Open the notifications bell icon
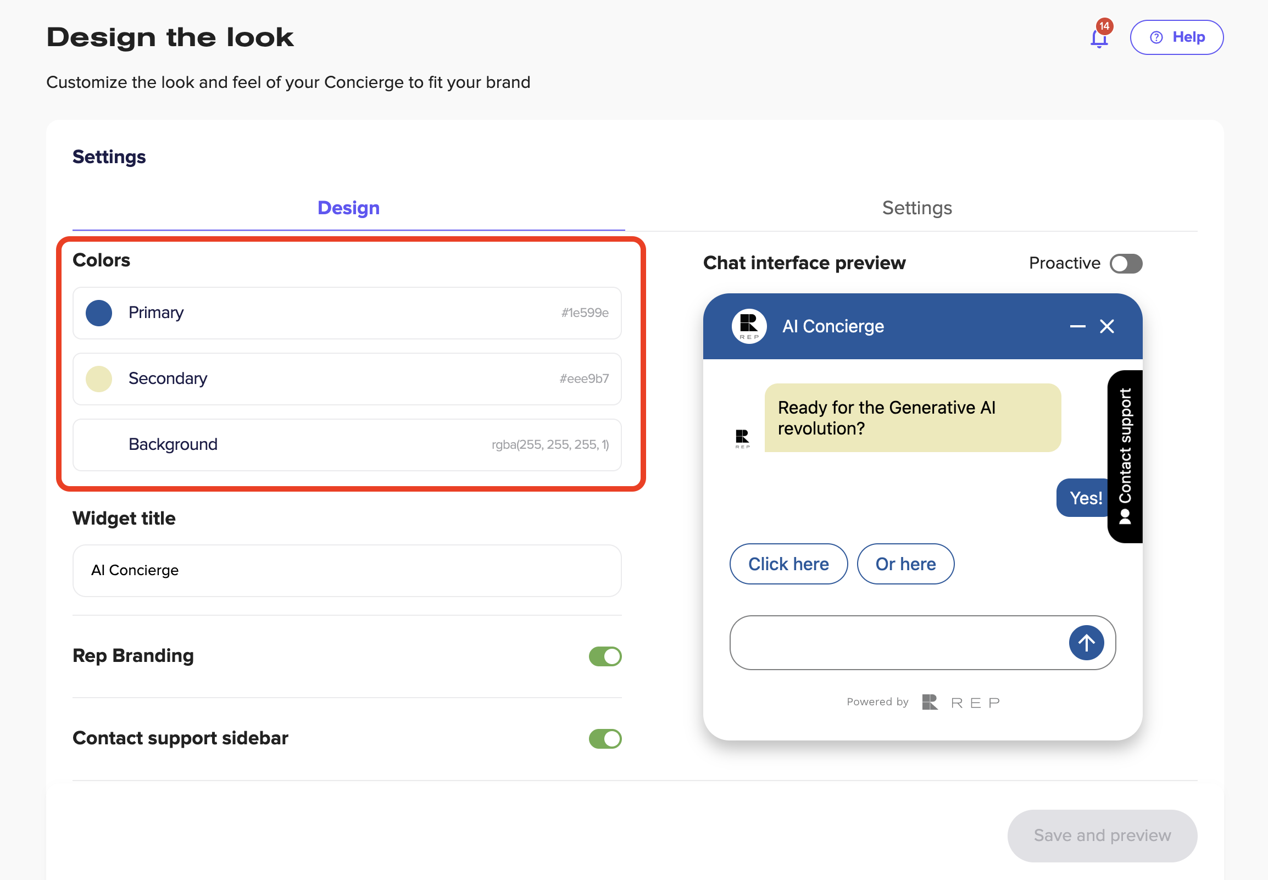Image resolution: width=1268 pixels, height=880 pixels. tap(1099, 38)
